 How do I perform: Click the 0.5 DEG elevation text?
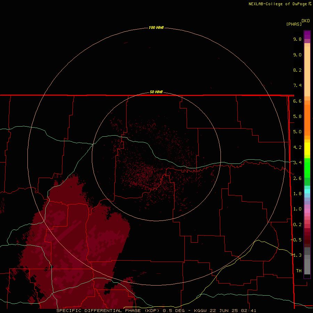(174, 311)
